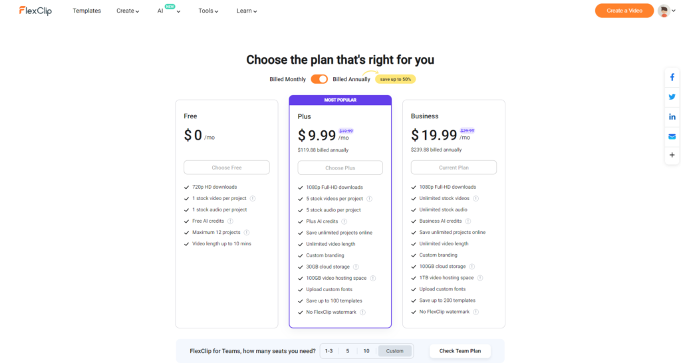681x363 pixels.
Task: Select 10 team seats option
Action: coord(366,351)
